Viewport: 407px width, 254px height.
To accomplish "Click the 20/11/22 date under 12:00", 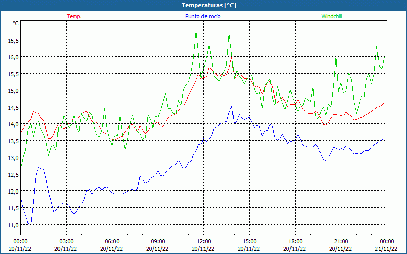I will pyautogui.click(x=203, y=249).
